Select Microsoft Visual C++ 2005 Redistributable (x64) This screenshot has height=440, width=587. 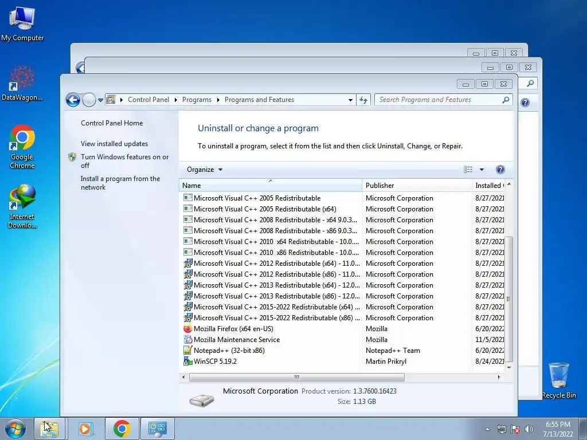pos(265,209)
